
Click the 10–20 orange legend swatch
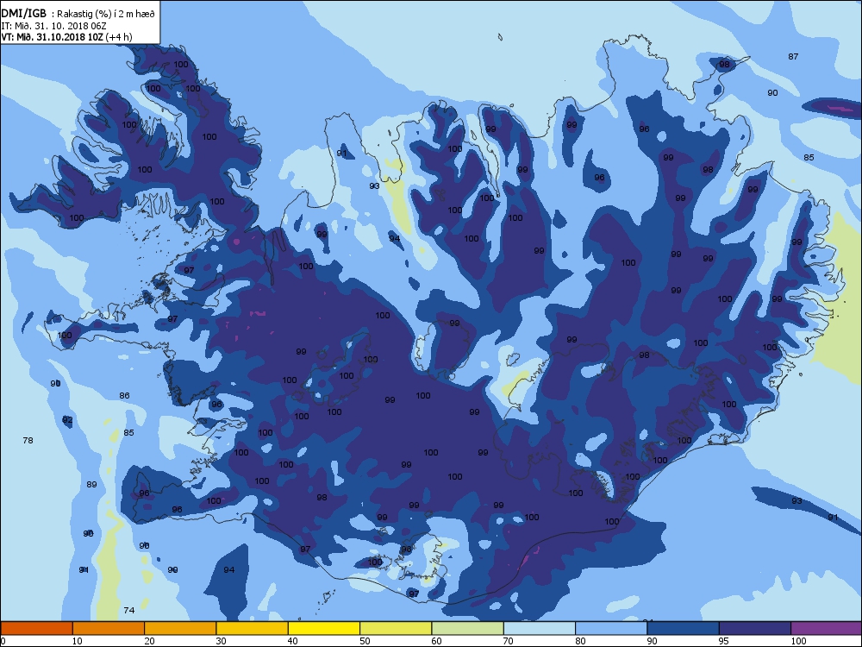(109, 628)
